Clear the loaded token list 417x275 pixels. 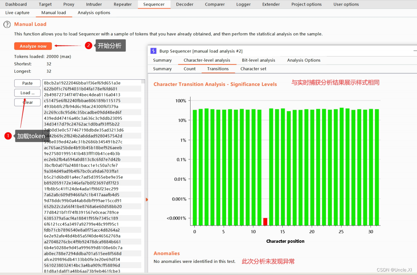[27, 102]
